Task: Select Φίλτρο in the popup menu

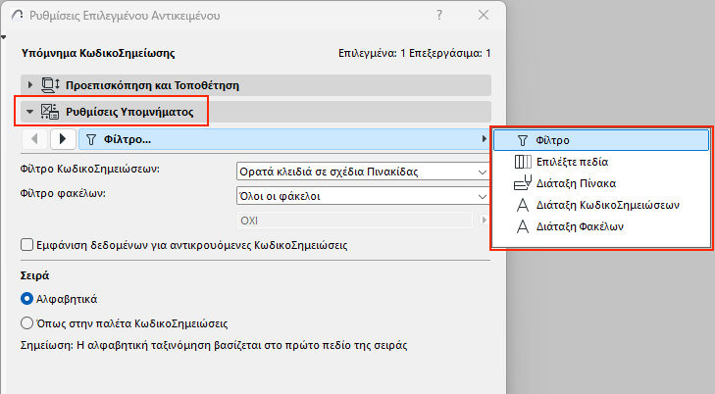Action: click(601, 140)
